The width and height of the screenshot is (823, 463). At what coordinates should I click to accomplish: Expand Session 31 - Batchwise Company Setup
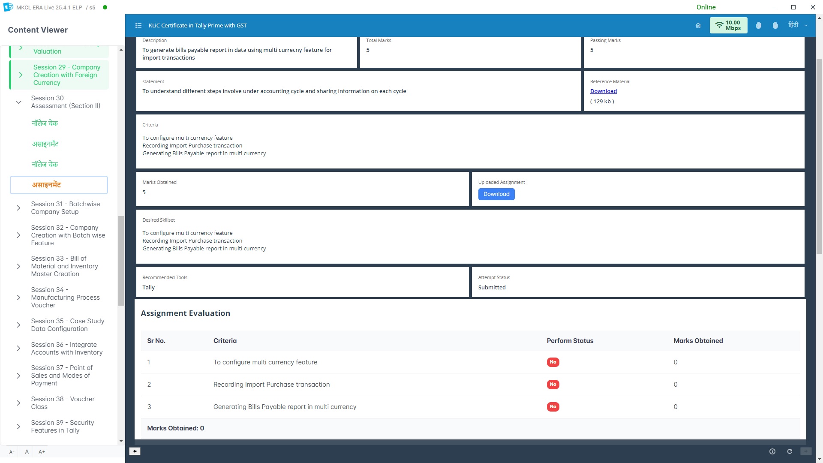click(18, 208)
